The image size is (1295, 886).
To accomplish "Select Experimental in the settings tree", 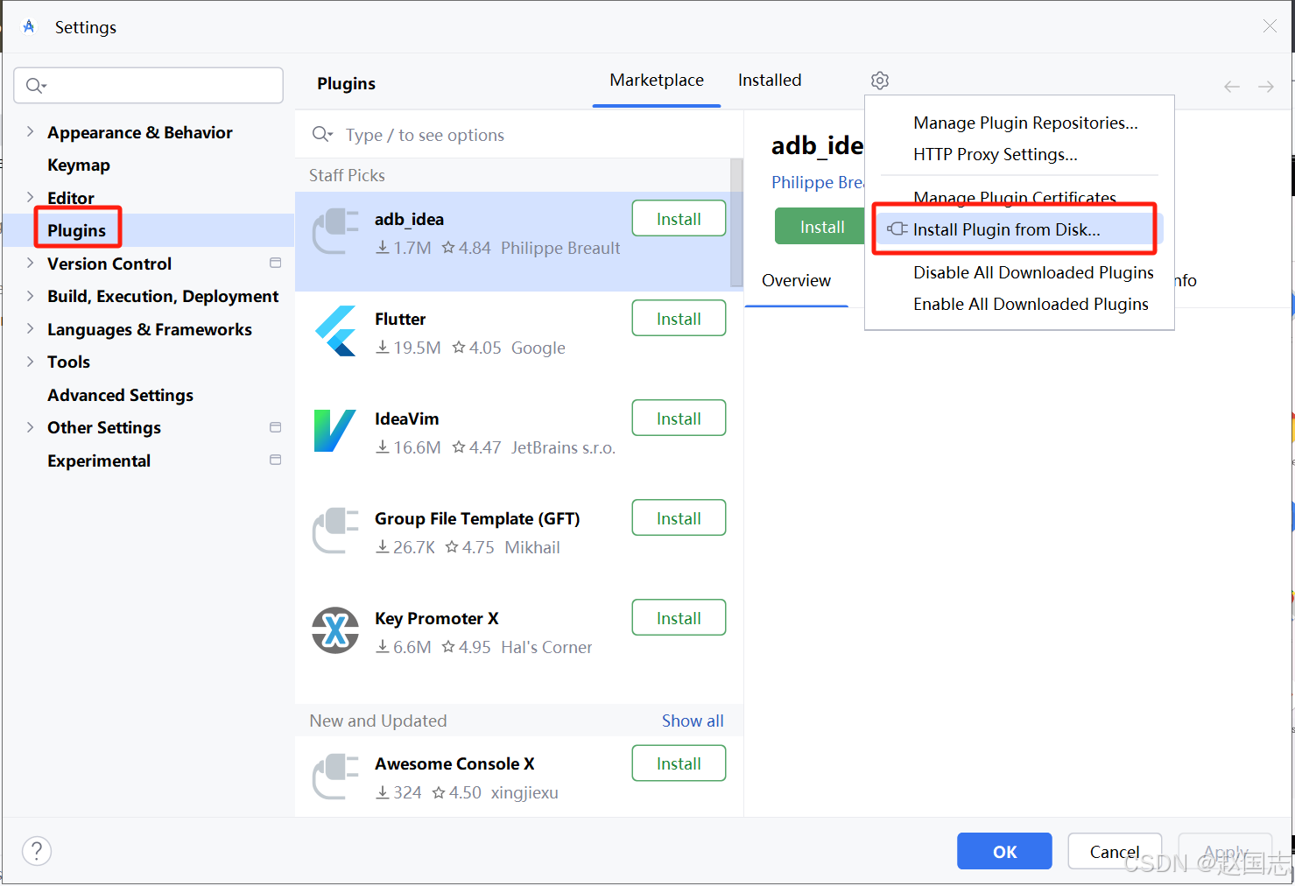I will pyautogui.click(x=99, y=461).
